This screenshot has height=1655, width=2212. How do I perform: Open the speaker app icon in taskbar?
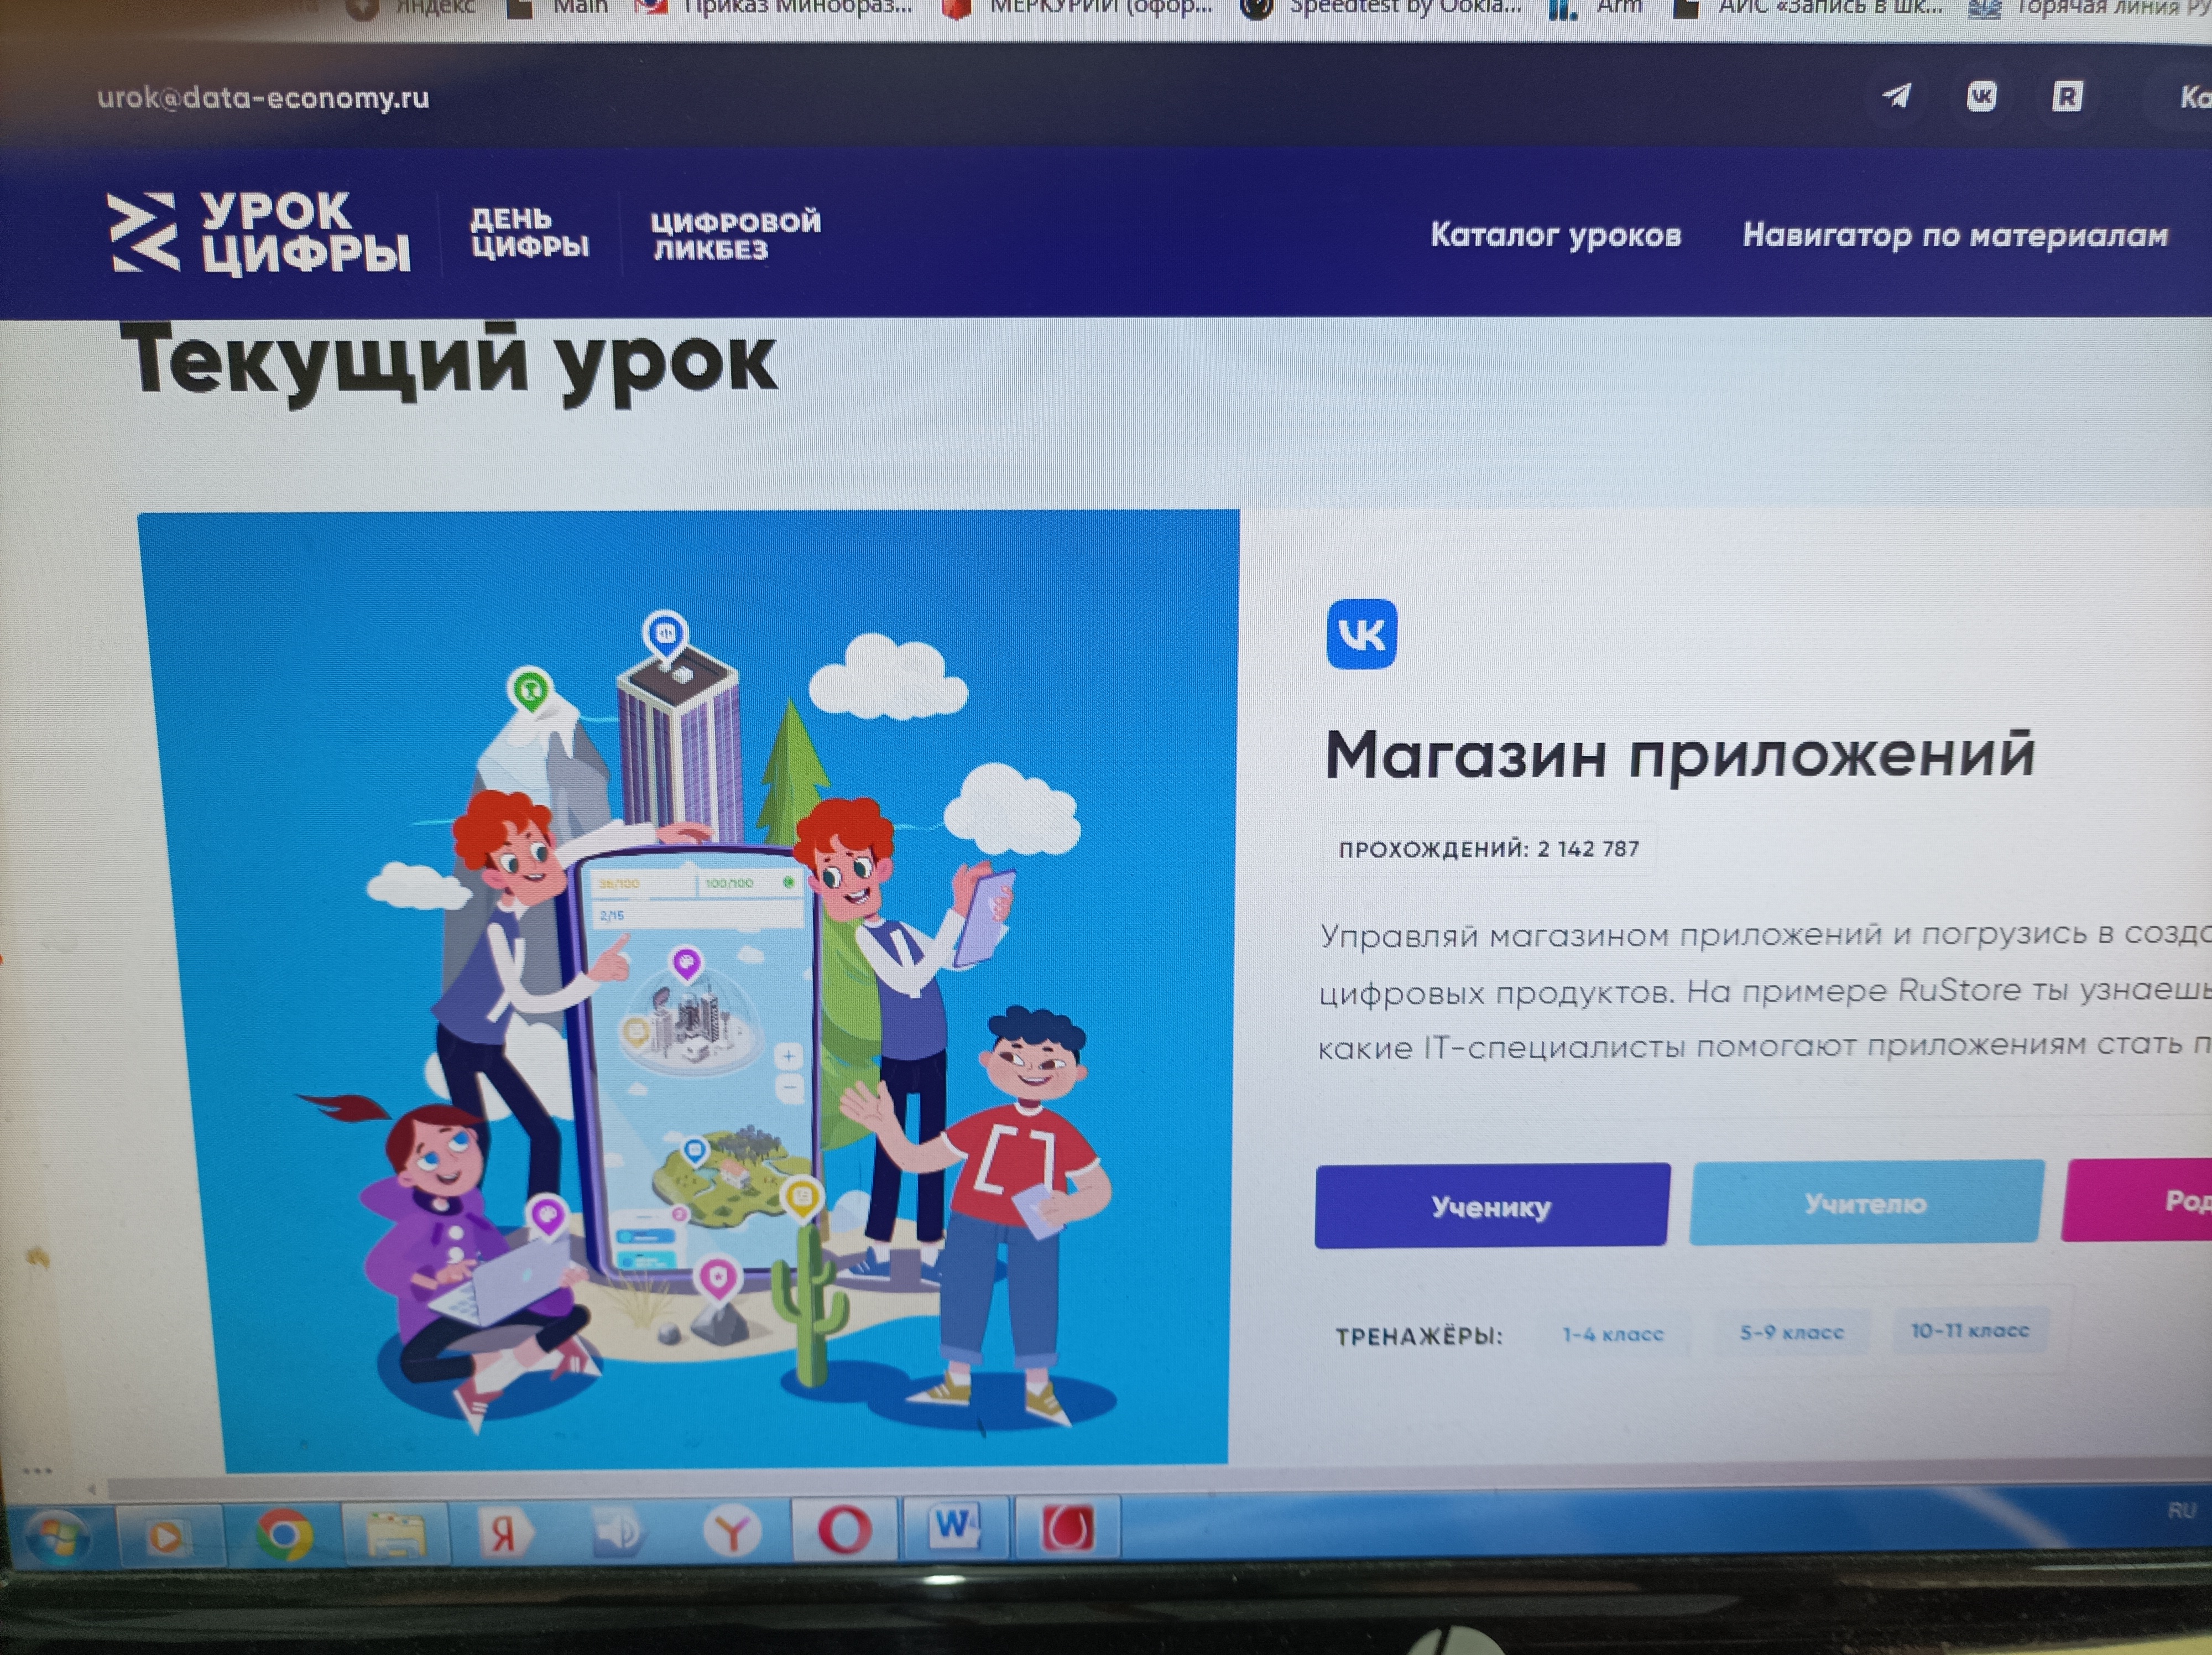[x=617, y=1532]
